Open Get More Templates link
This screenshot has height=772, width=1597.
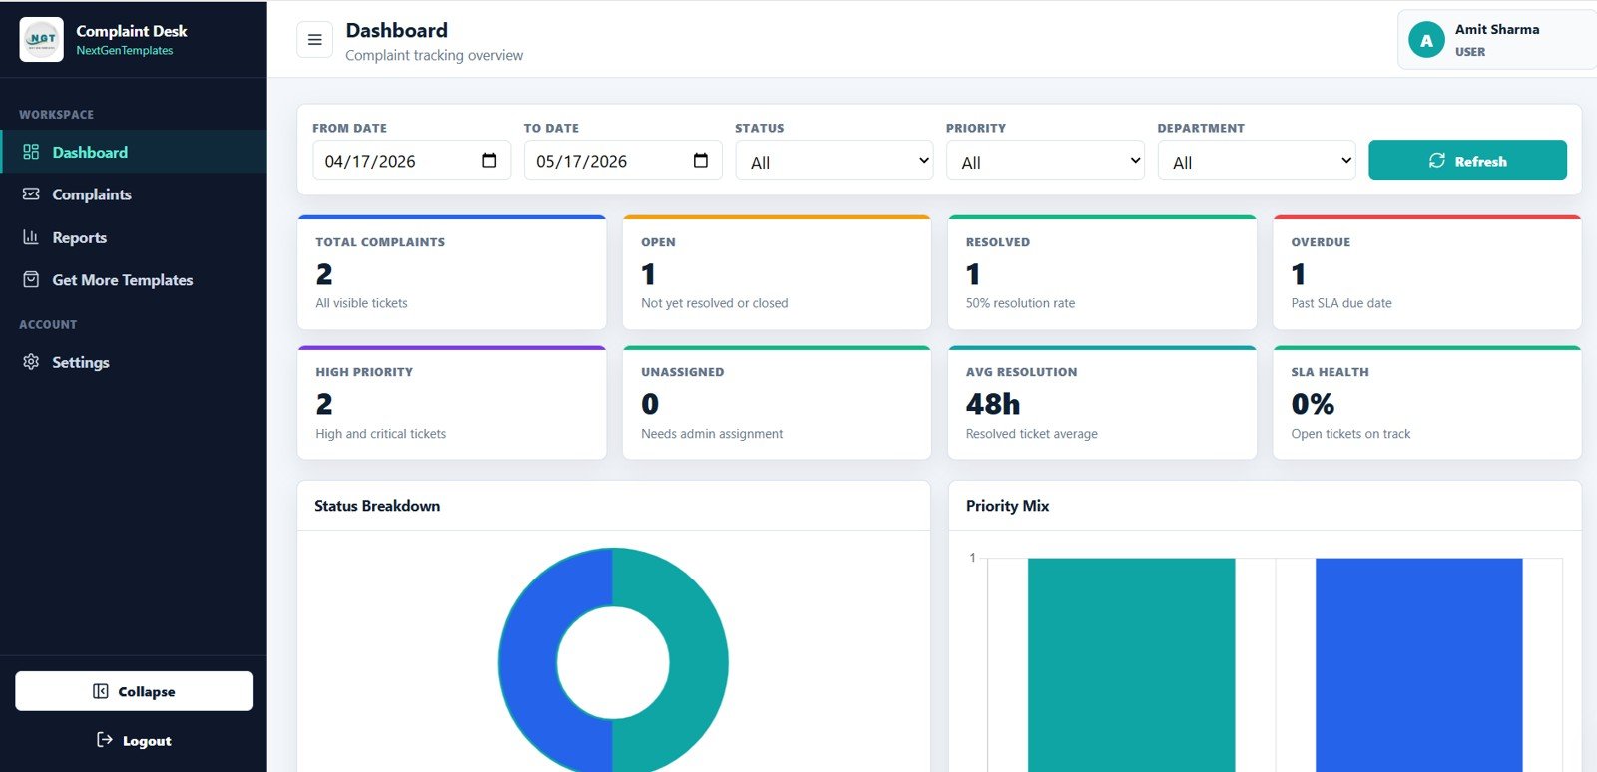point(134,280)
